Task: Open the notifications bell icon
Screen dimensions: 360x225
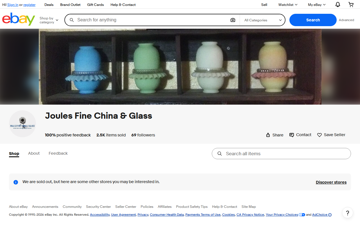Action: (x=338, y=4)
